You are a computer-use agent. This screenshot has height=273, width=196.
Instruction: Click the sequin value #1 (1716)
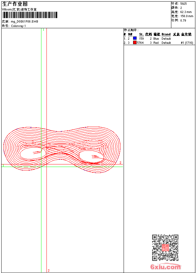187,43
